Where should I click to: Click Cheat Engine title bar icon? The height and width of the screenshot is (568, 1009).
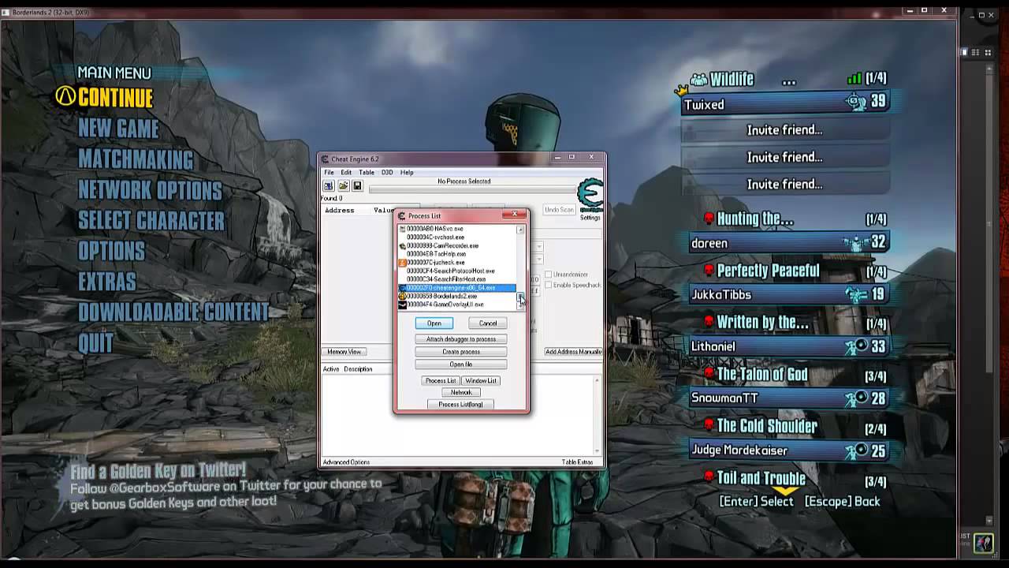coord(326,159)
